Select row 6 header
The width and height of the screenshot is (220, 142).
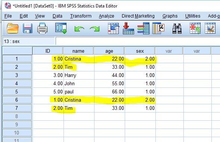pos(17,100)
